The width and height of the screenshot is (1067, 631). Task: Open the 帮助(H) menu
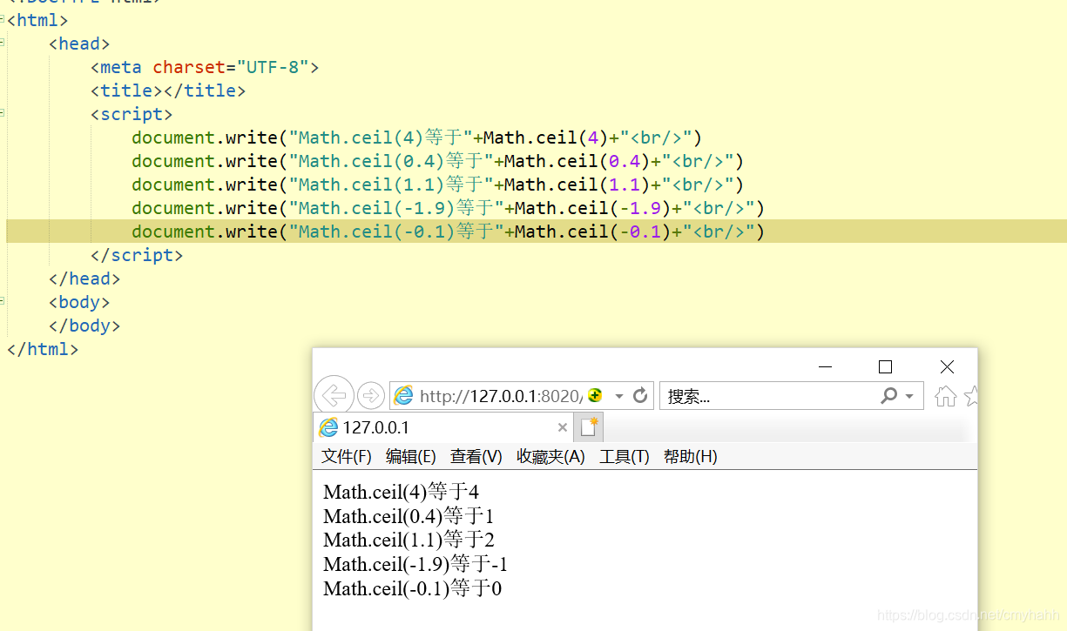click(691, 456)
